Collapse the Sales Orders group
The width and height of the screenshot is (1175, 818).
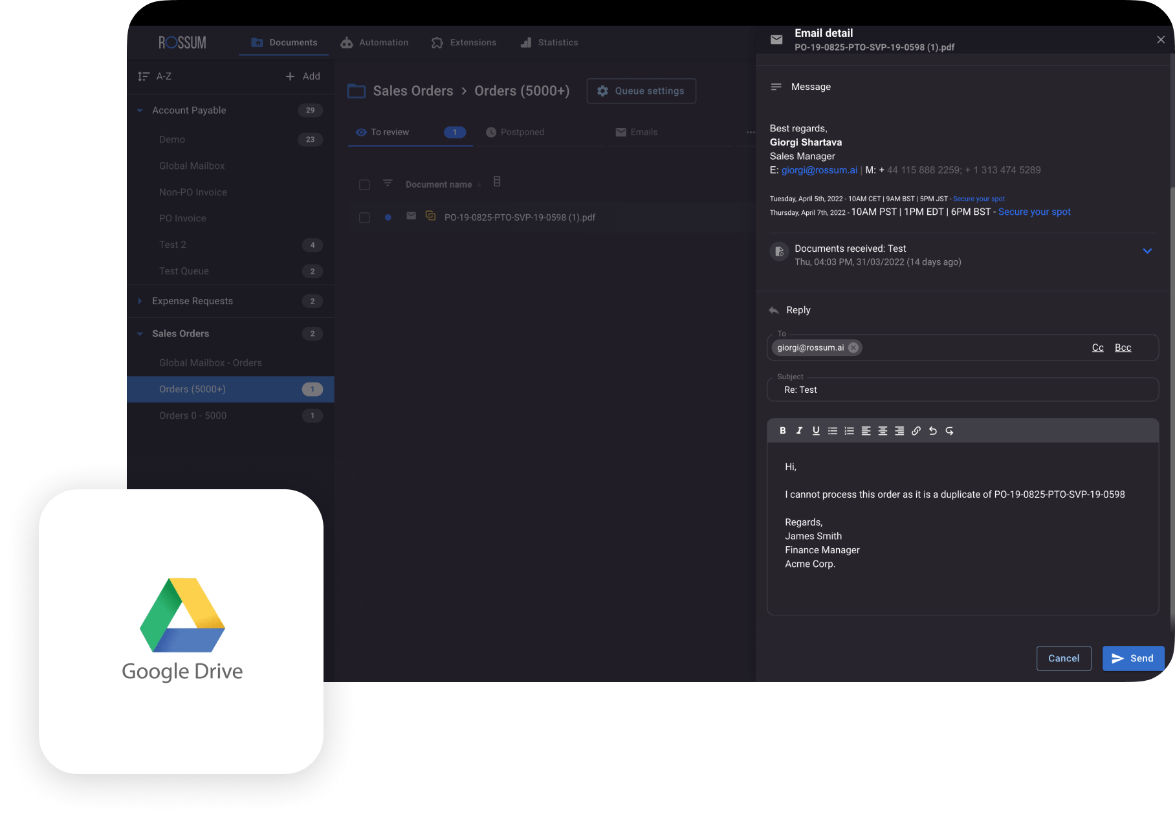click(x=140, y=334)
